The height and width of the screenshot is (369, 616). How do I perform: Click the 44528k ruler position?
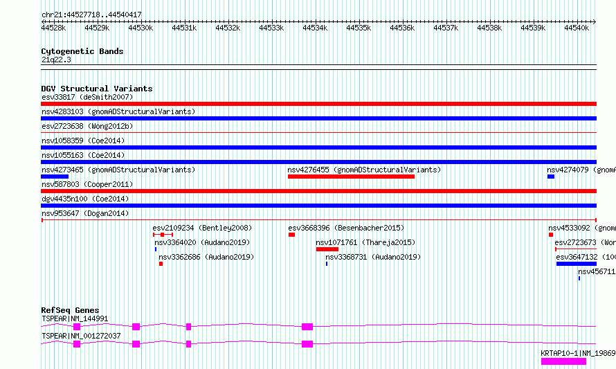coord(54,28)
